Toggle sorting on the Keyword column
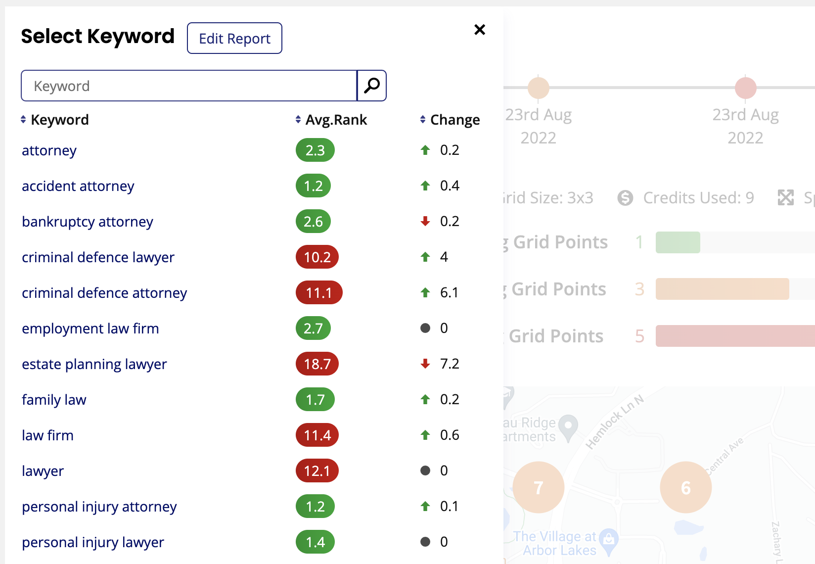The width and height of the screenshot is (815, 564). pos(23,119)
